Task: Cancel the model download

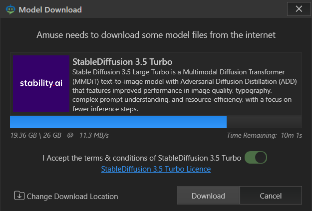Action: pos(271,196)
